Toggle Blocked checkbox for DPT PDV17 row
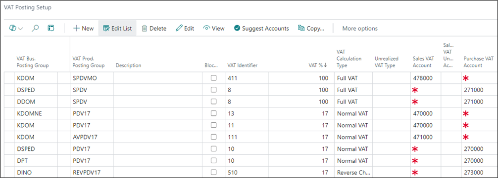This screenshot has height=178, width=498. pyautogui.click(x=214, y=161)
